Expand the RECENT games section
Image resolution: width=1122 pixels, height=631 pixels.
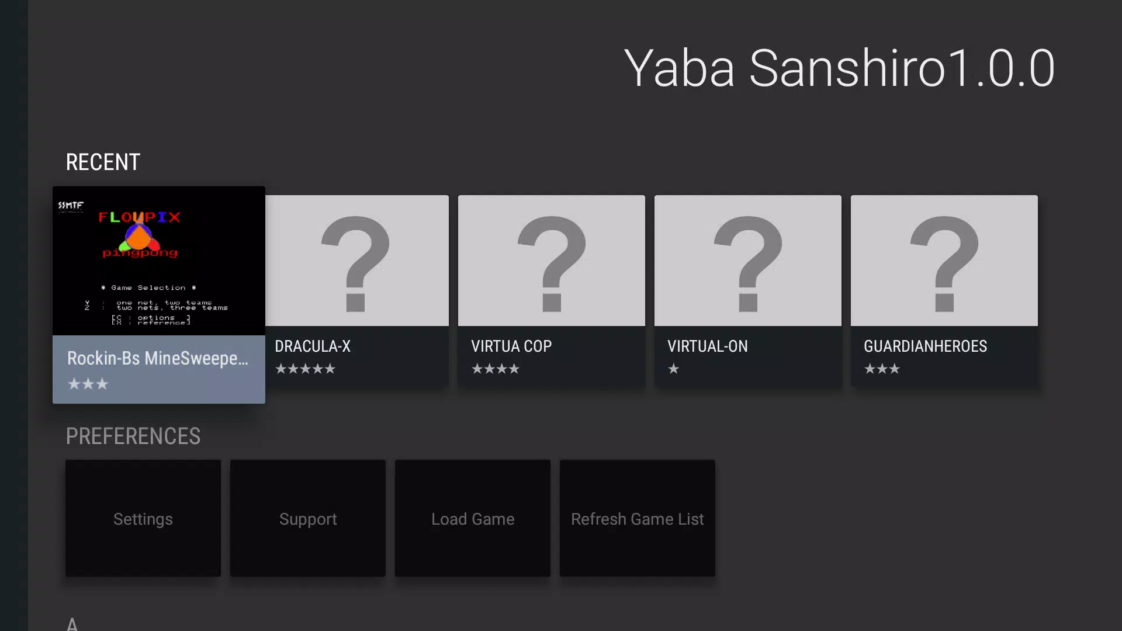click(x=102, y=162)
